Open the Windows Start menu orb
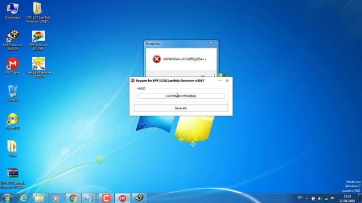Screen dimensions: 362x203 (7, 198)
